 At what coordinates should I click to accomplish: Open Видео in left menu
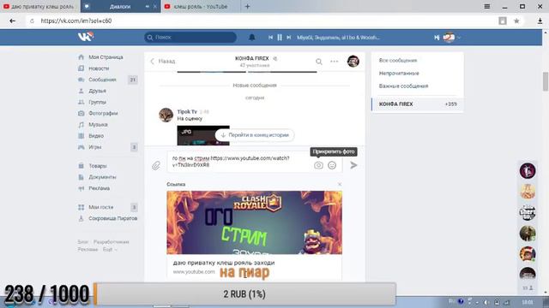tap(96, 135)
